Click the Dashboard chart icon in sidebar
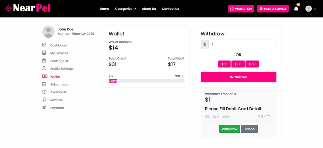 44,45
